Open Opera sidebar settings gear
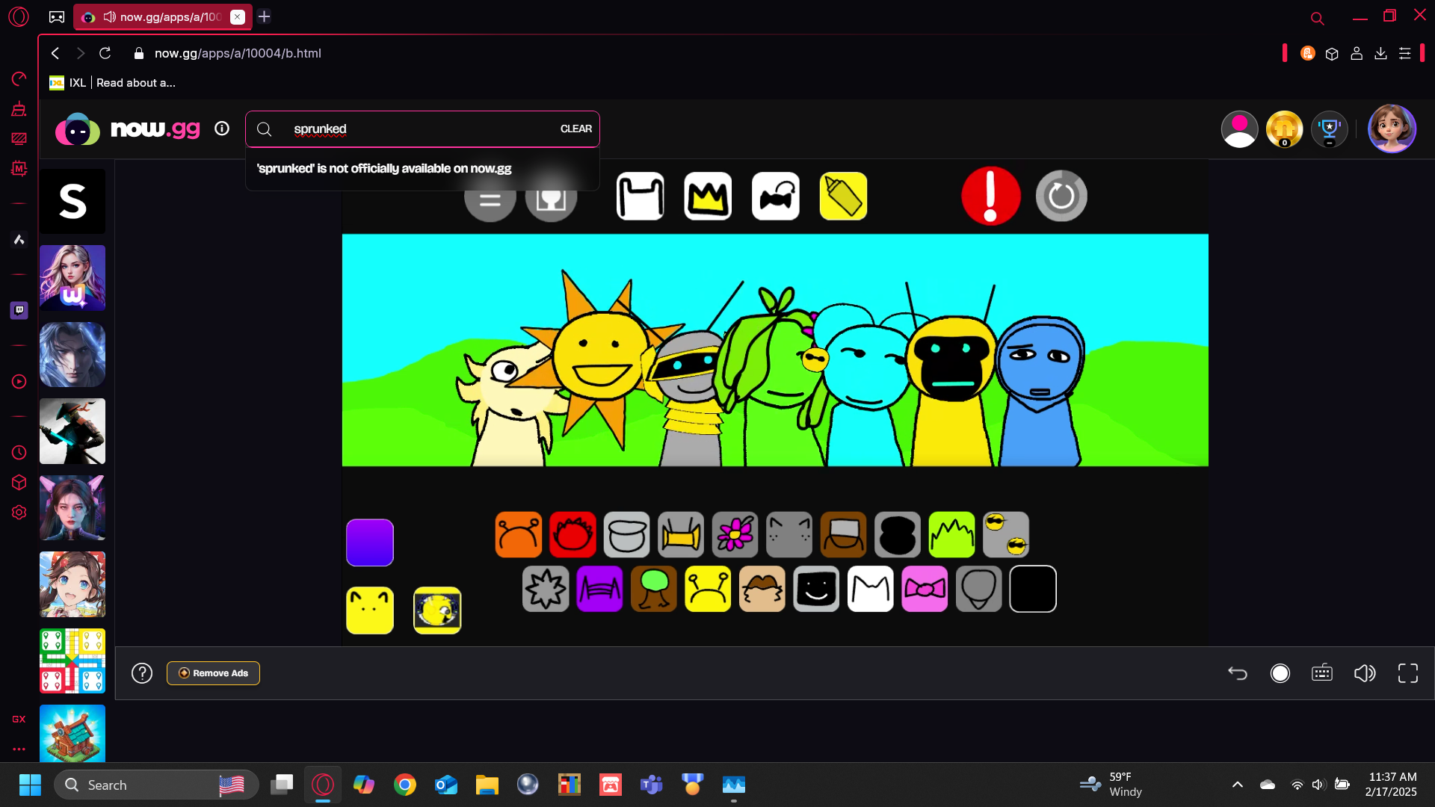Image resolution: width=1435 pixels, height=807 pixels. (x=19, y=513)
